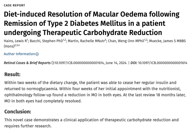The image size is (192, 133).
Task: Select the Result: section heading
Action: [x=12, y=74]
